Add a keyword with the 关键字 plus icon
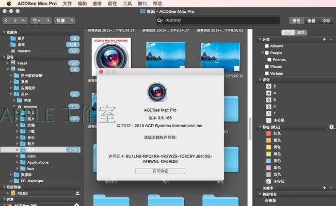Screen dimensions: 336x206 point(324,188)
